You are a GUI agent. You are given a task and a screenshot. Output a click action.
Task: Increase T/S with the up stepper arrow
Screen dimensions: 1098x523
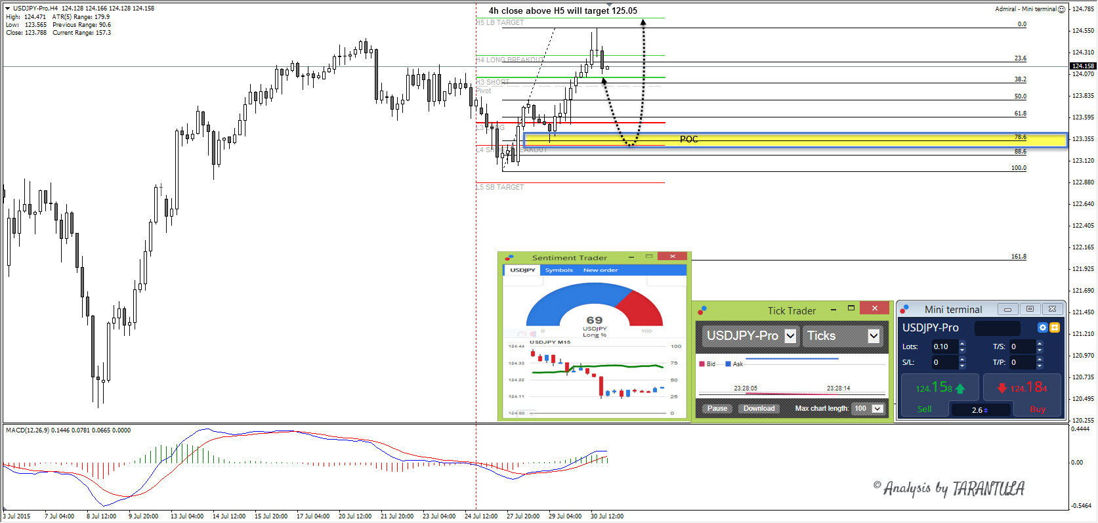(1040, 343)
